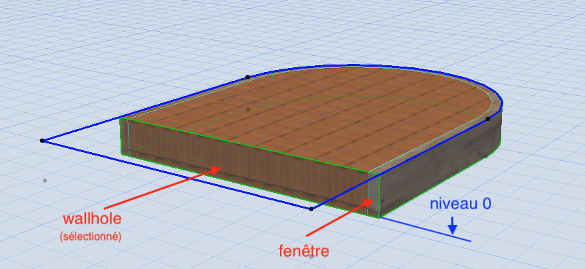Click the black hotspot at the outline's far-left corner

pyautogui.click(x=42, y=140)
